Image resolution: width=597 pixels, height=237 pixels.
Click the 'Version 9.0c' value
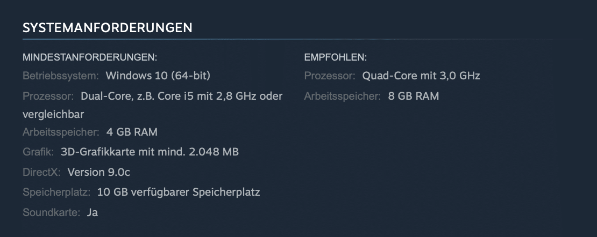tap(99, 173)
